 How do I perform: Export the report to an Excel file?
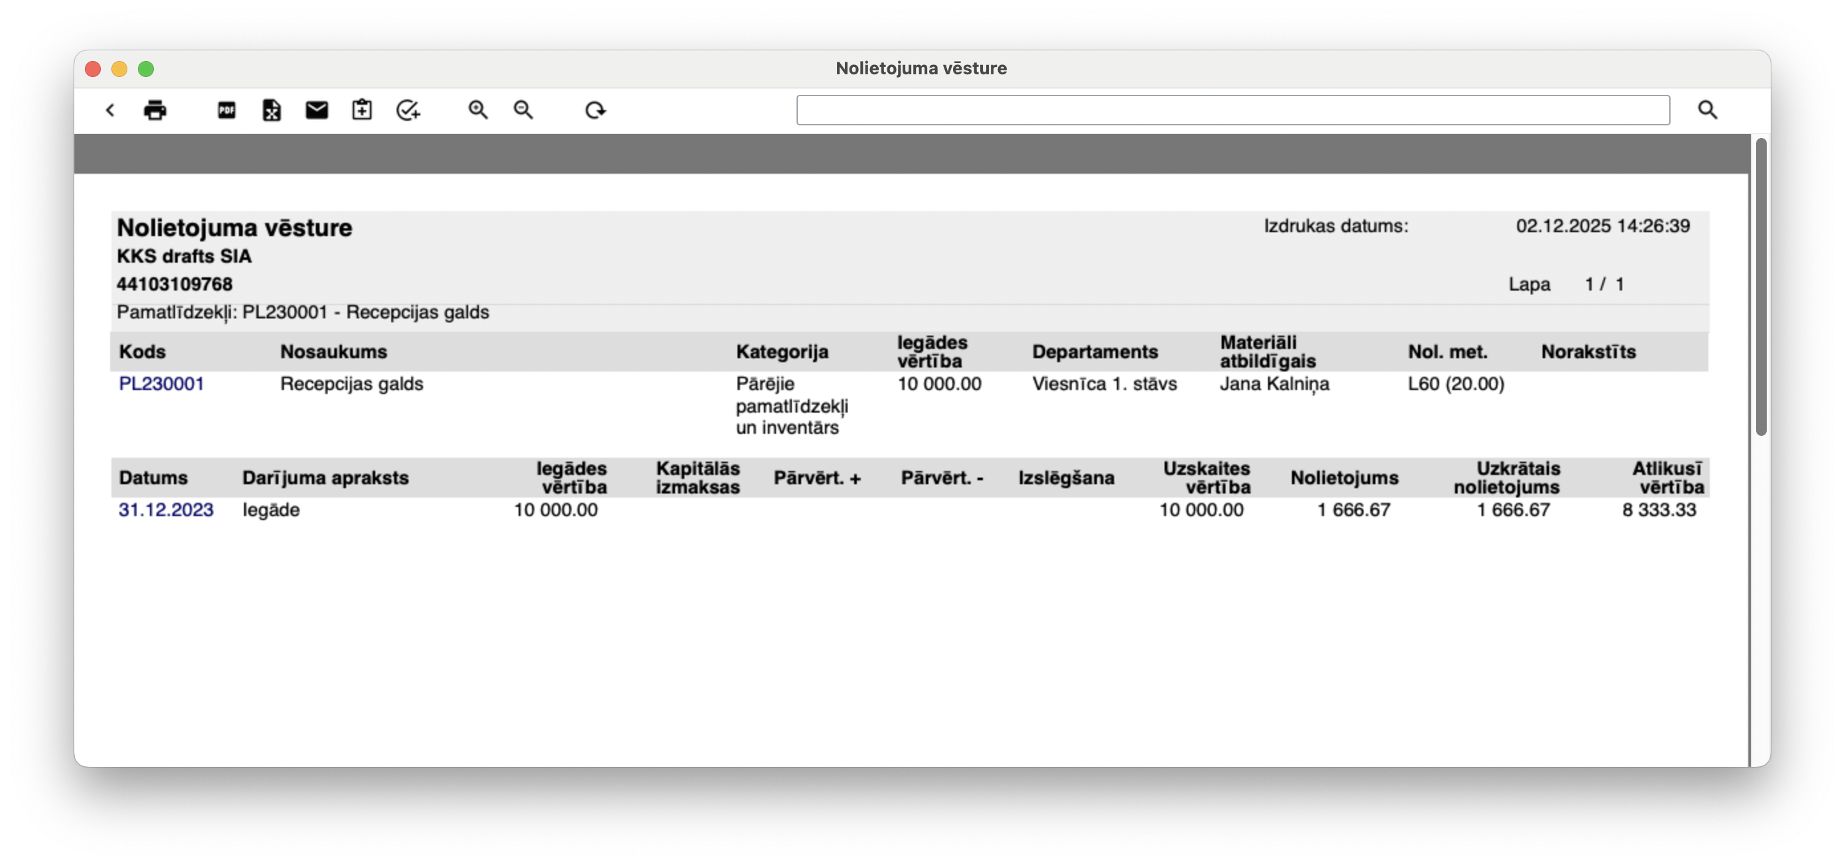tap(271, 109)
